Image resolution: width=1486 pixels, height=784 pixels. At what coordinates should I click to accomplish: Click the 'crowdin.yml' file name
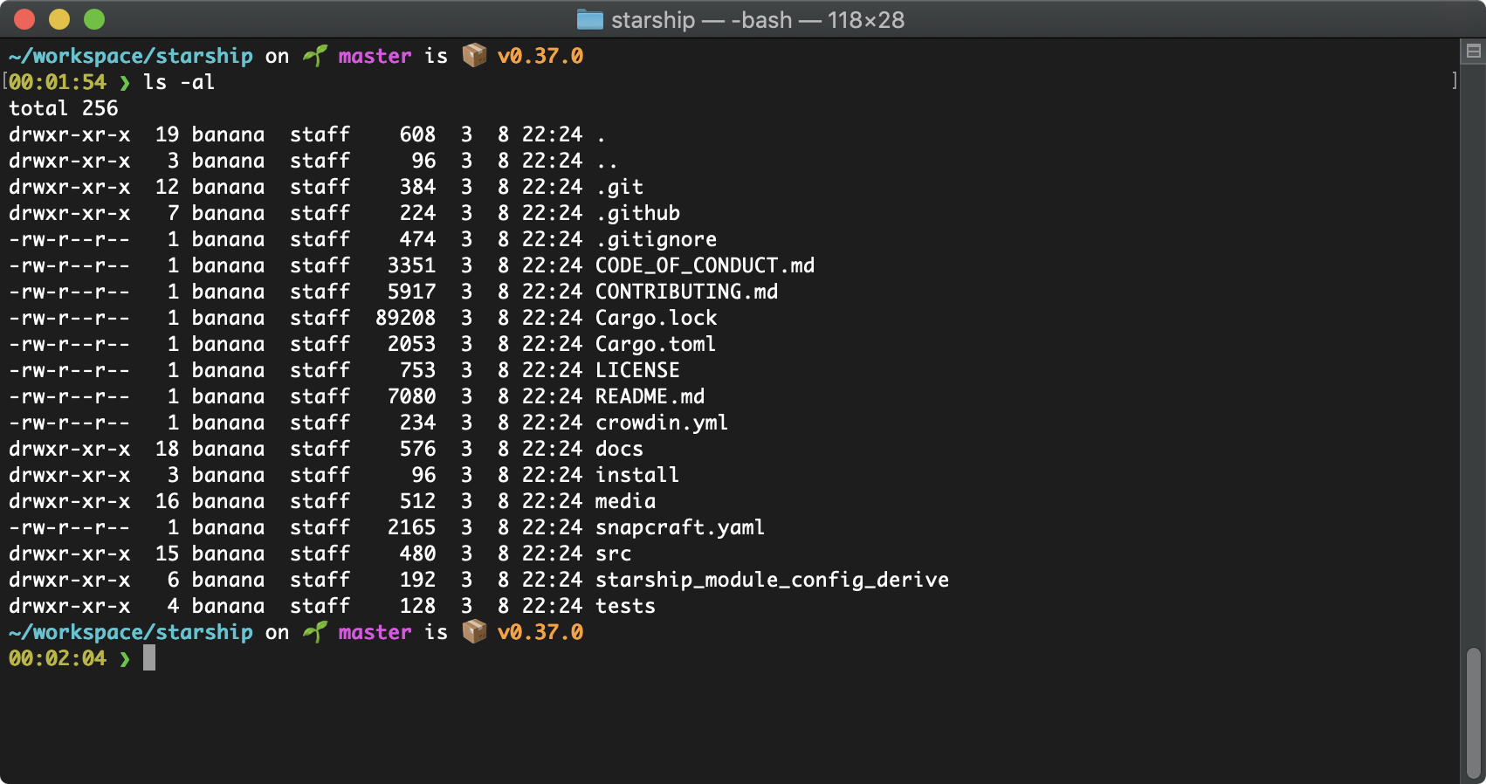pos(662,423)
